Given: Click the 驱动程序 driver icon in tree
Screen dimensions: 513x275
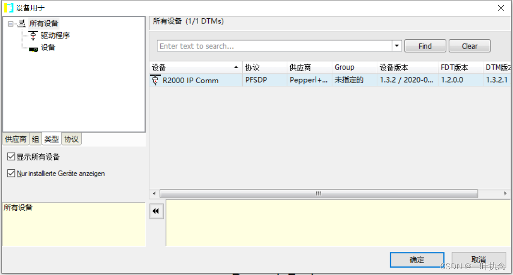Looking at the screenshot, I should click(34, 36).
